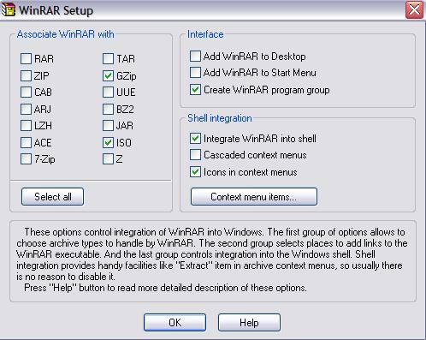The image size is (426, 340).
Task: Check the TAR archive box
Action: (108, 59)
